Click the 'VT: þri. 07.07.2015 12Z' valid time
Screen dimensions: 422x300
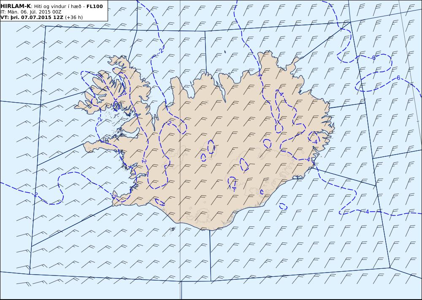pyautogui.click(x=32, y=17)
